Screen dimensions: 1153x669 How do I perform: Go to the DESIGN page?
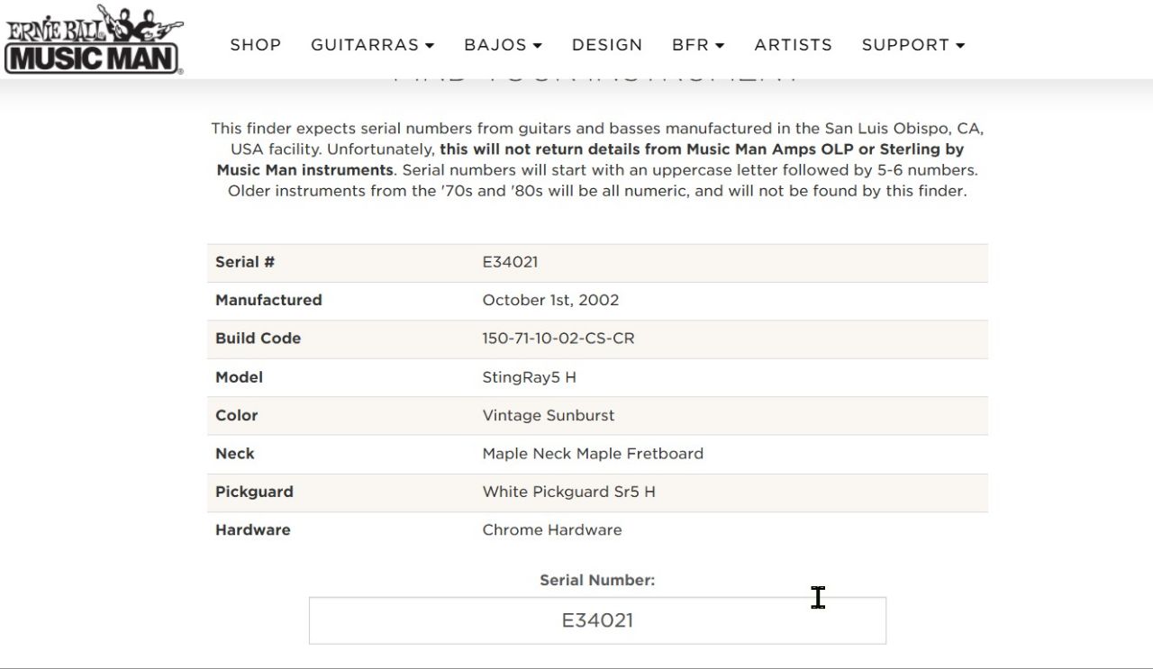click(x=607, y=45)
